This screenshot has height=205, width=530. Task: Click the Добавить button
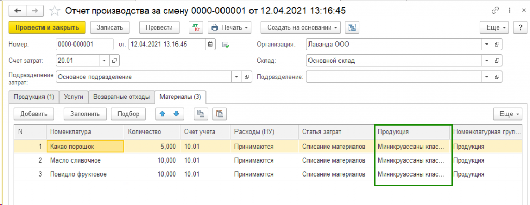(34, 114)
